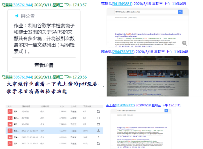Open the QQ number link 541549881

point(123,4)
